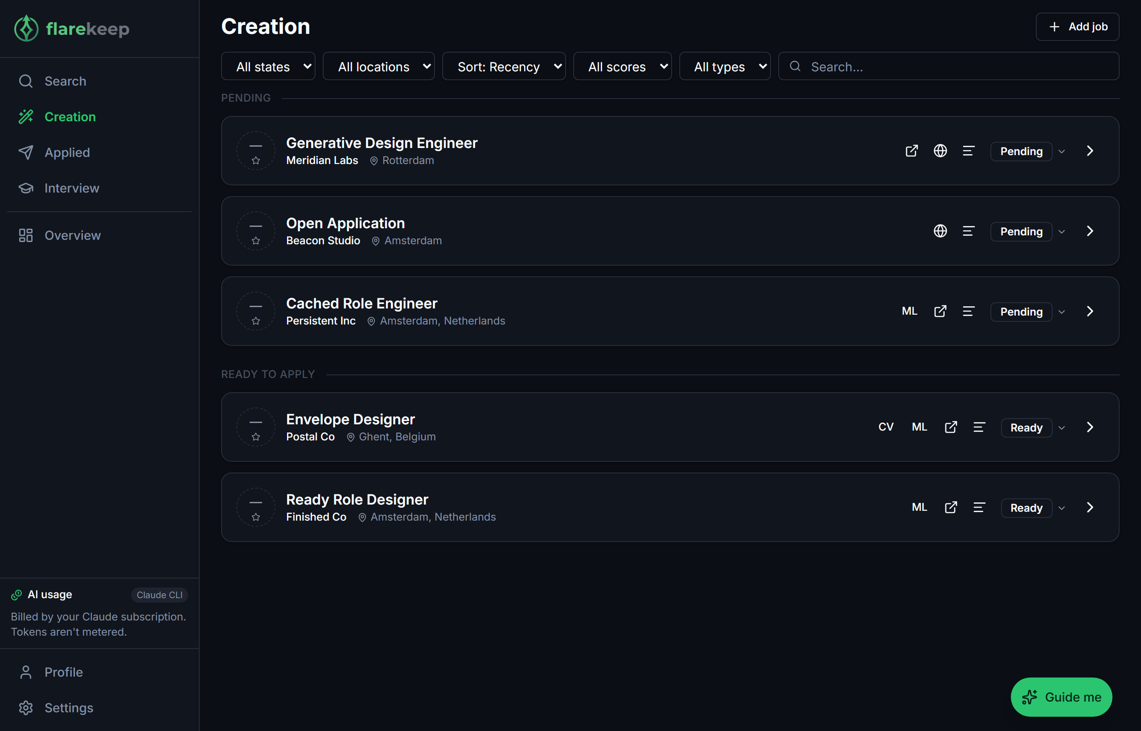Click ML badge on Cached Role Engineer row
Image resolution: width=1141 pixels, height=731 pixels.
click(x=909, y=312)
